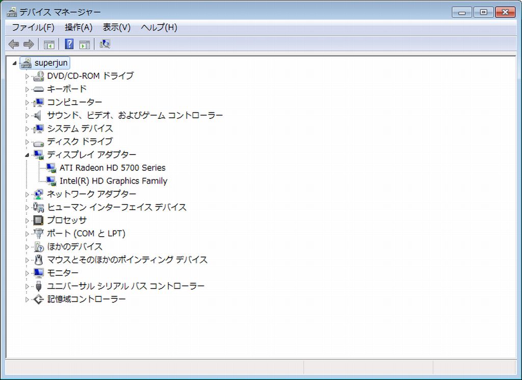Open the ヘルプ(H) menu
This screenshot has height=380, width=522.
click(x=159, y=28)
